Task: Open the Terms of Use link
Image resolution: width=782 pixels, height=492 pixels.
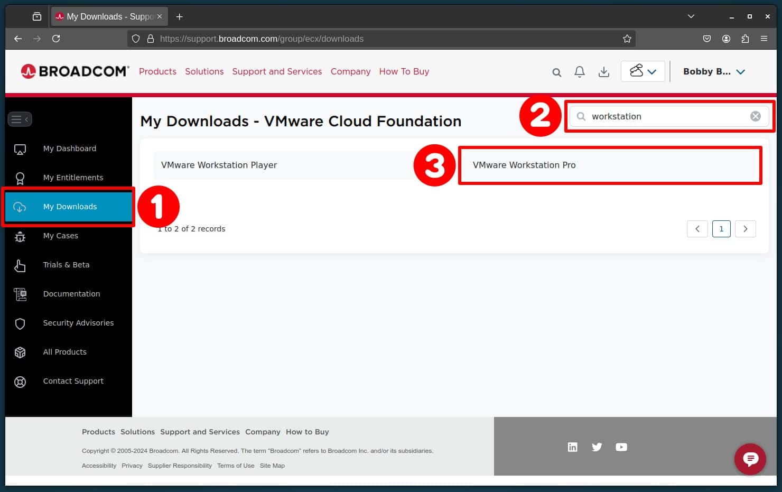Action: [x=236, y=466]
